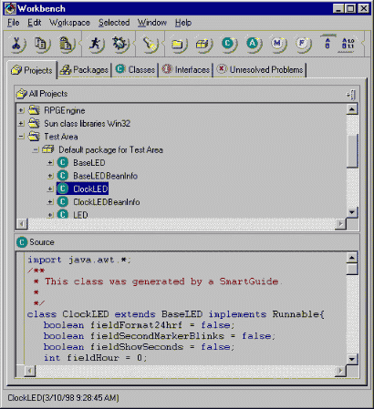Click the Copy toolbar icon
Screen dimensions: 374x409
click(42, 44)
